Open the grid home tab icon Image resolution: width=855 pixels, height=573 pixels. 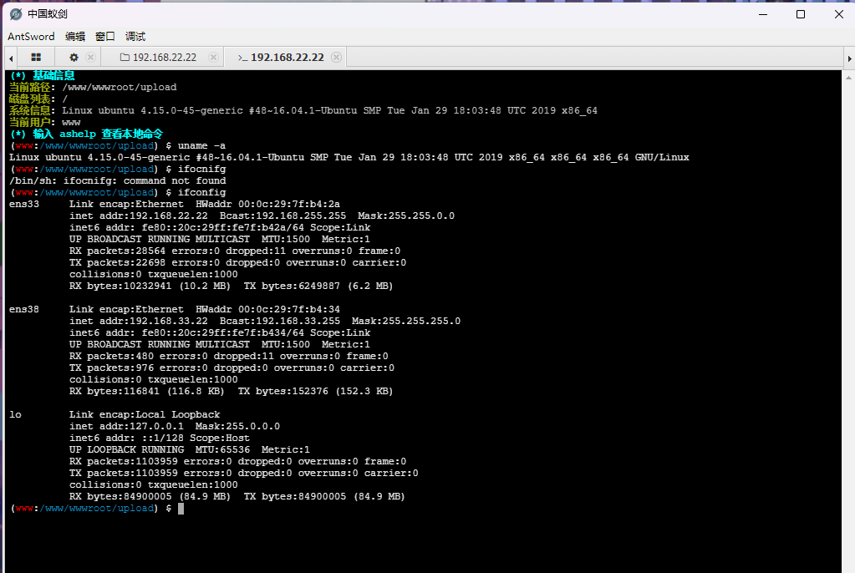(36, 58)
